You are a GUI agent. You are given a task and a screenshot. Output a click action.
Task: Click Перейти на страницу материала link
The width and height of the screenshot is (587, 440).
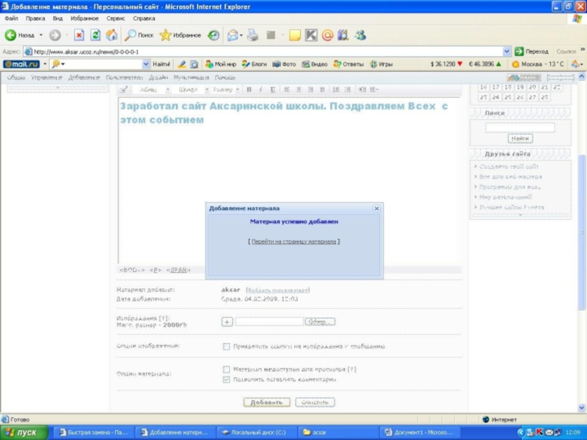pos(293,241)
